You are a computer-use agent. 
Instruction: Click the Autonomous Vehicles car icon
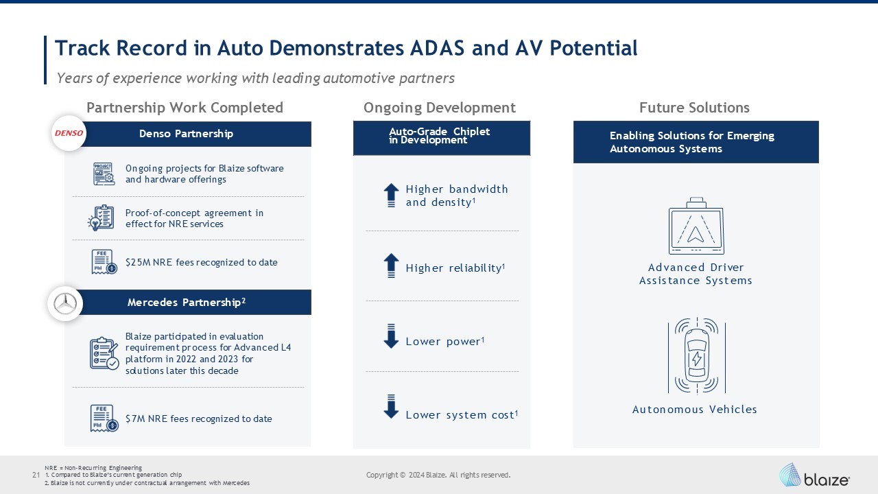pos(696,356)
